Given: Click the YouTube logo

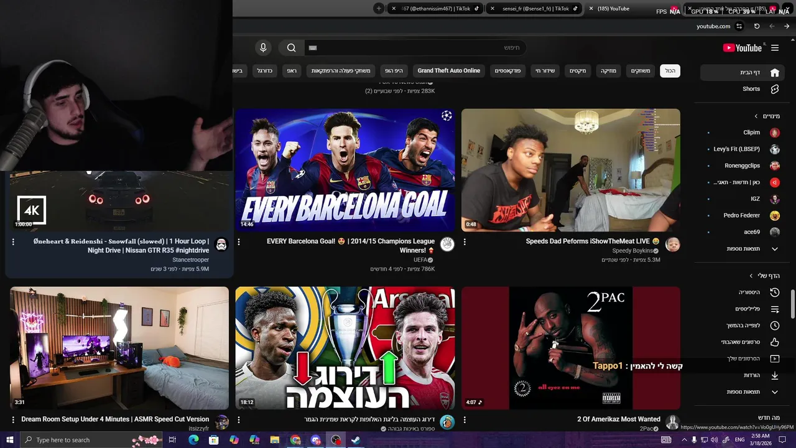Looking at the screenshot, I should [x=742, y=48].
